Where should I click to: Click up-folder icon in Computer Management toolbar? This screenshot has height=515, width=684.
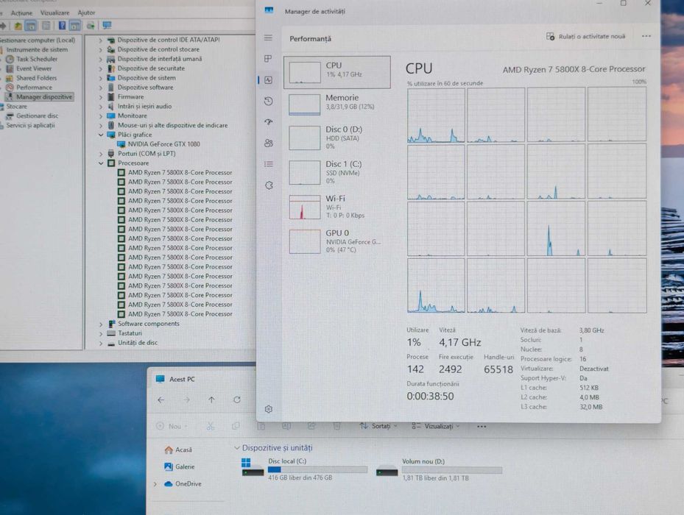pos(18,26)
